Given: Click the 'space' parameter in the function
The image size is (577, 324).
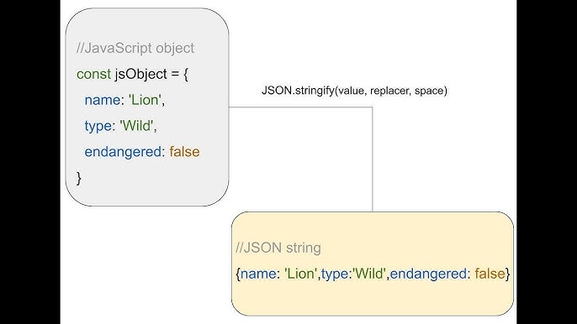Looking at the screenshot, I should (429, 91).
